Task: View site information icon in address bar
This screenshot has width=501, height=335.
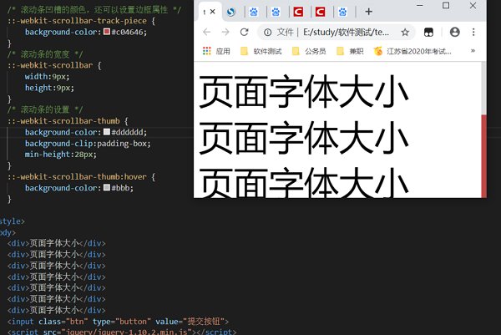Action: (x=268, y=32)
